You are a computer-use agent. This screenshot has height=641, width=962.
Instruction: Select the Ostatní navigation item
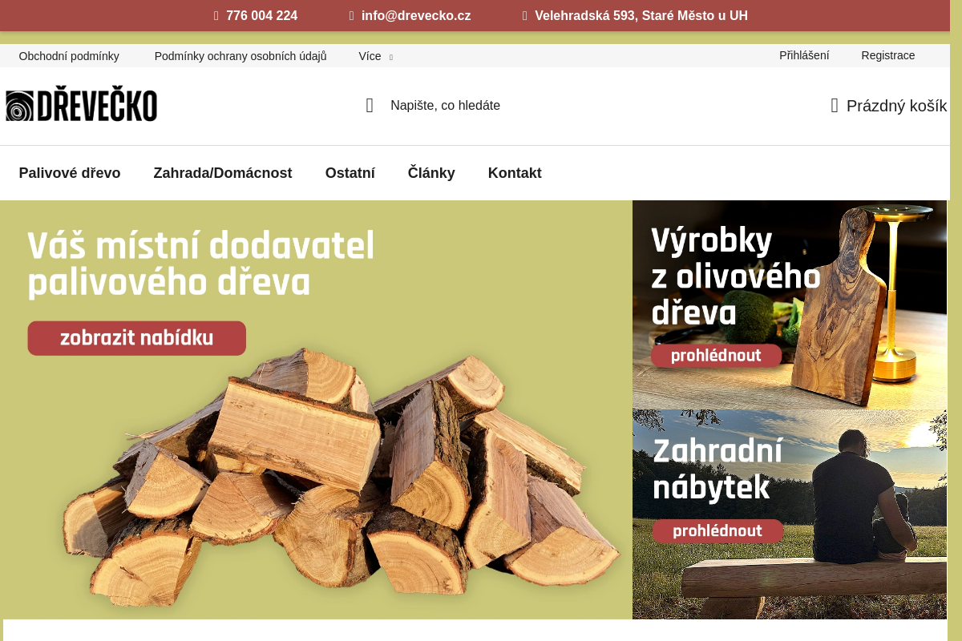350,173
